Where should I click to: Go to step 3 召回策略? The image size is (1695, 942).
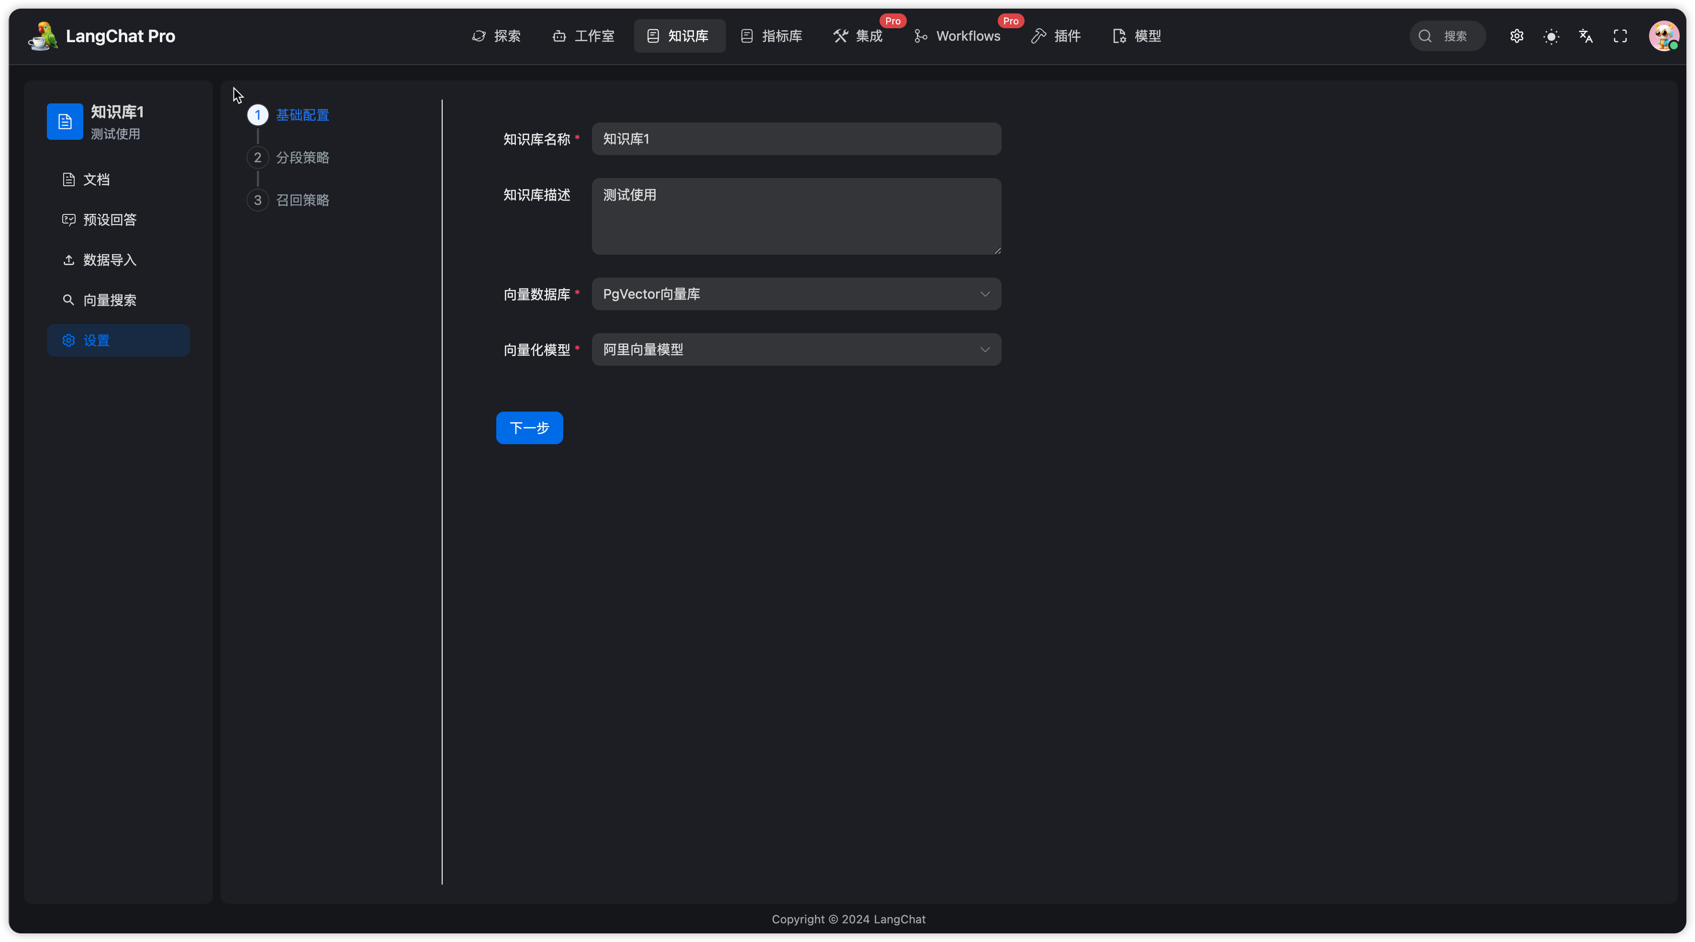[x=288, y=200]
